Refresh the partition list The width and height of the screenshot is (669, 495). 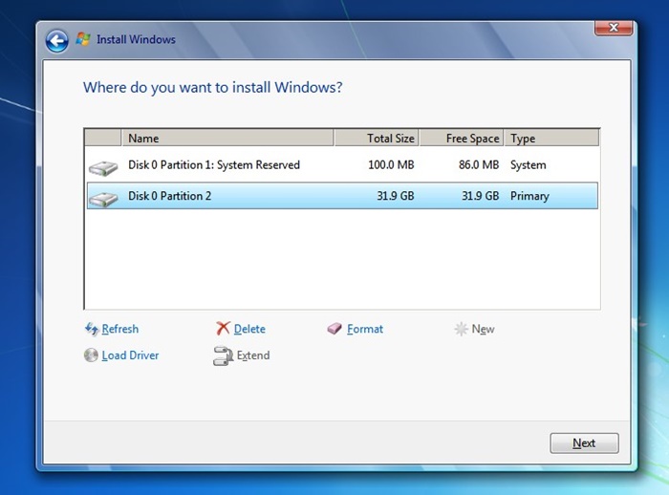pyautogui.click(x=119, y=329)
